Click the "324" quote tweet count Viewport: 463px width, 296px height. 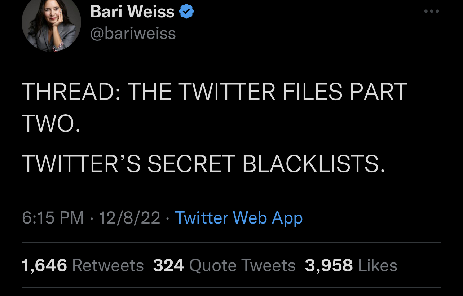click(x=168, y=266)
